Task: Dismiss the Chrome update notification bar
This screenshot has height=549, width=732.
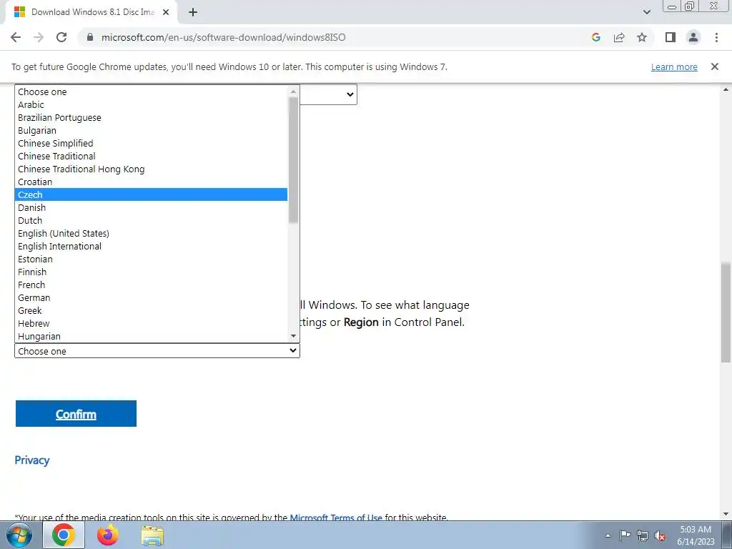Action: [x=714, y=66]
